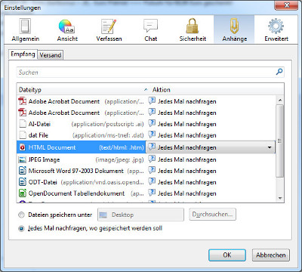Click the Abbrechen button
The width and height of the screenshot is (302, 272).
[x=271, y=255]
